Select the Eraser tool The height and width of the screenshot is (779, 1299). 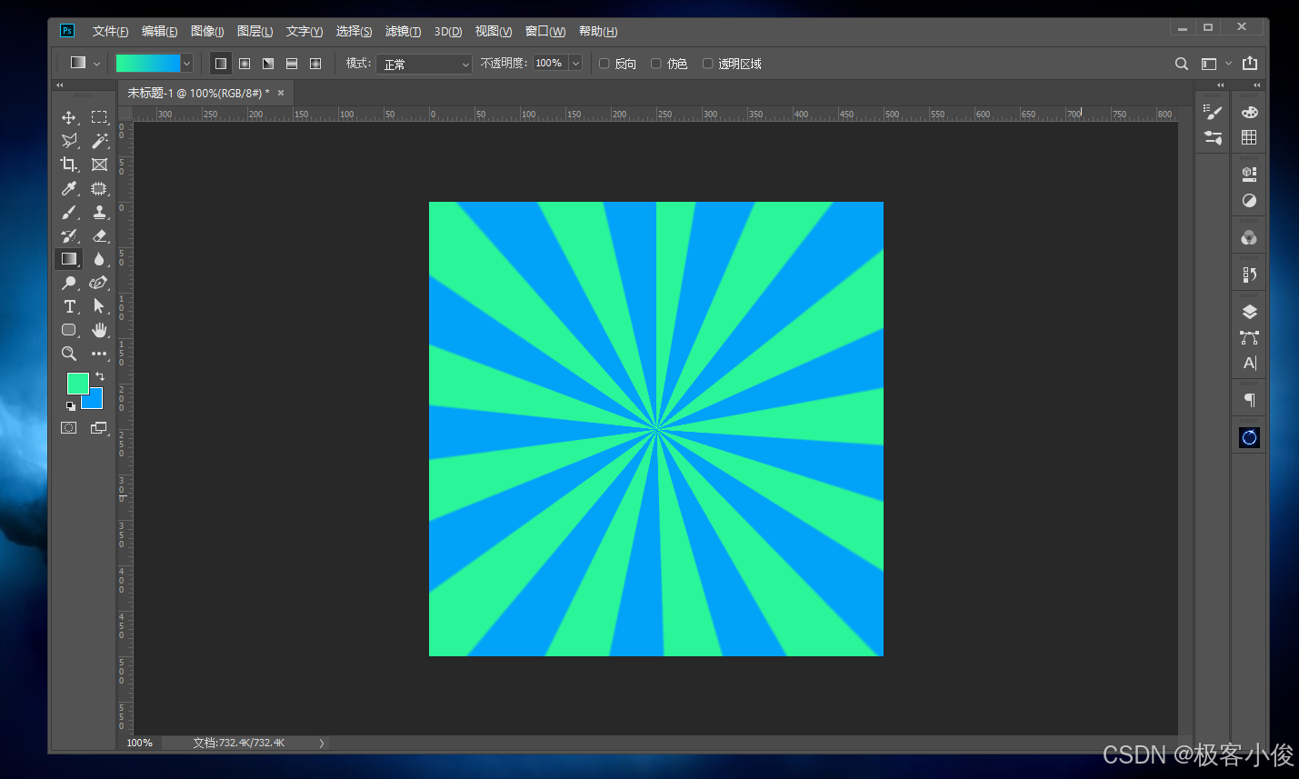99,235
